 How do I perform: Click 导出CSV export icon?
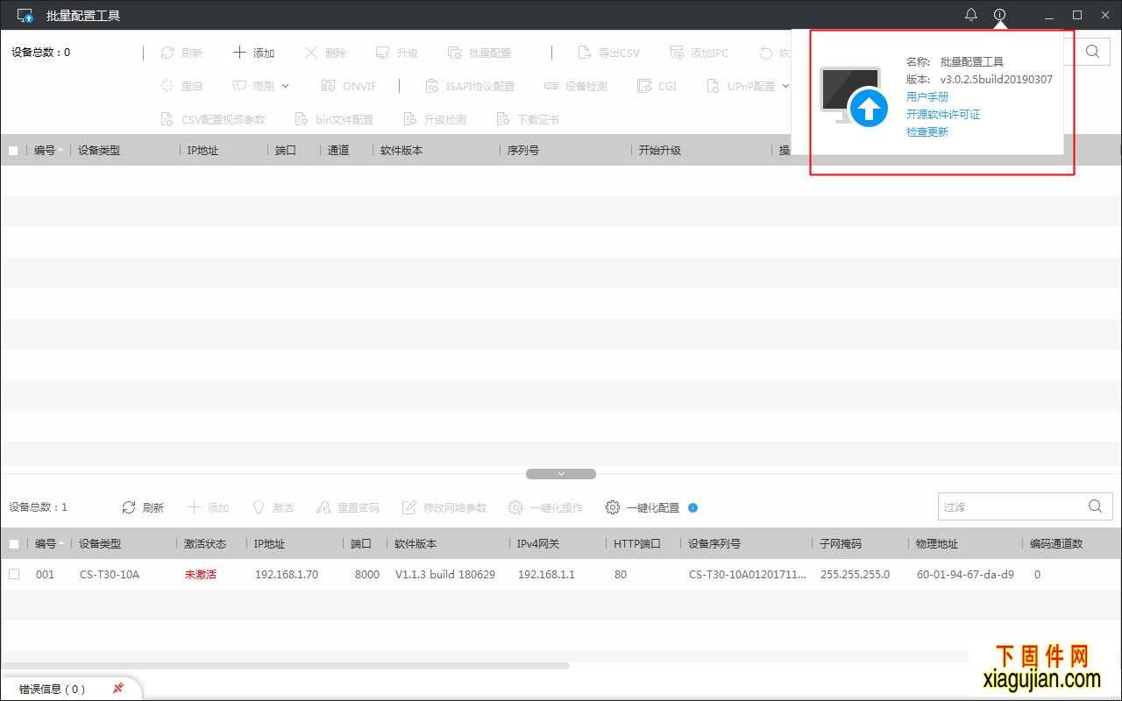click(x=585, y=53)
